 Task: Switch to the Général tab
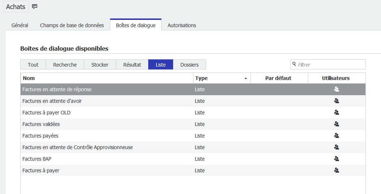pos(20,25)
